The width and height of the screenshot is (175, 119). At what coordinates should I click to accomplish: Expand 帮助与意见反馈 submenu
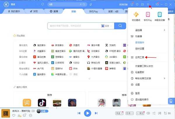pyautogui.click(x=148, y=78)
